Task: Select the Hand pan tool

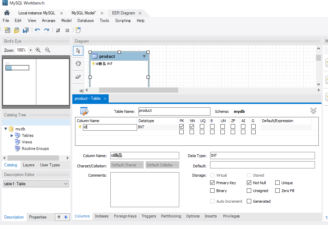Action: pyautogui.click(x=78, y=64)
